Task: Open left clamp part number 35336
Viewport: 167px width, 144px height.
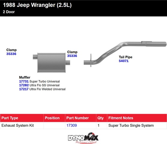Action: pos(11,54)
